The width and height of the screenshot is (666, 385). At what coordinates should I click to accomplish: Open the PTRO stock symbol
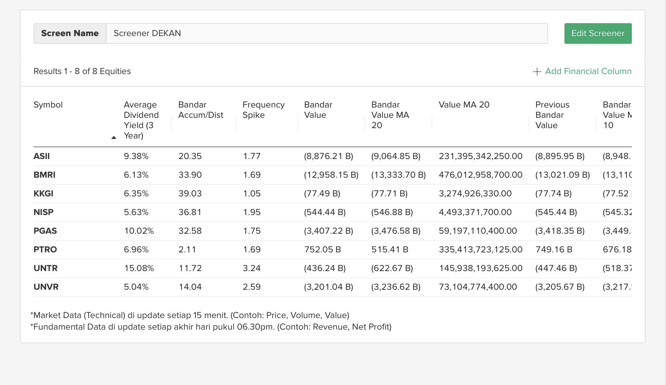coord(45,250)
